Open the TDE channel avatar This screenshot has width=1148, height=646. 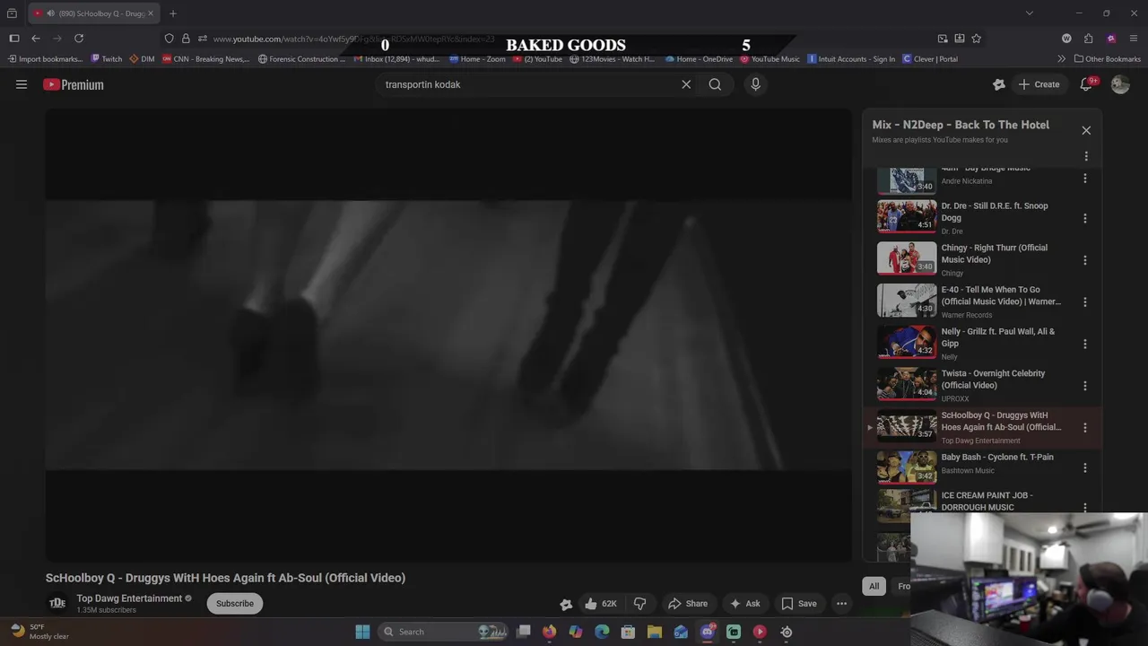[x=57, y=603]
